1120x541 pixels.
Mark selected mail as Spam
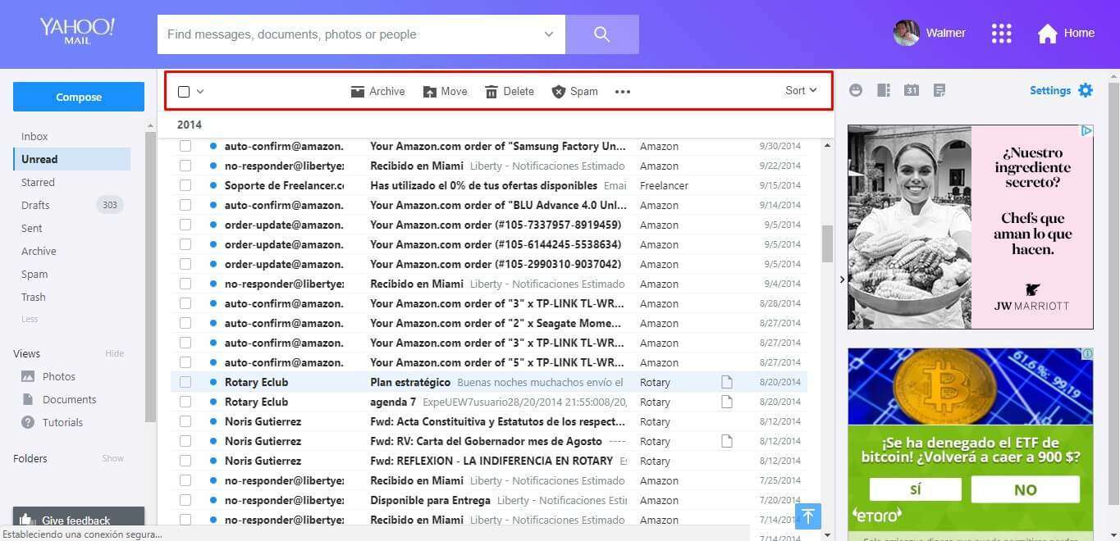pyautogui.click(x=574, y=92)
